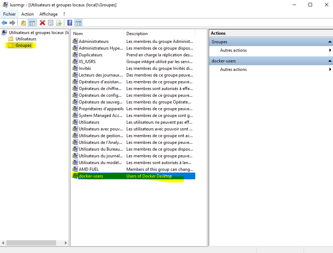The width and height of the screenshot is (333, 253).
Task: Click the Administrateurs group icon
Action: click(x=75, y=41)
